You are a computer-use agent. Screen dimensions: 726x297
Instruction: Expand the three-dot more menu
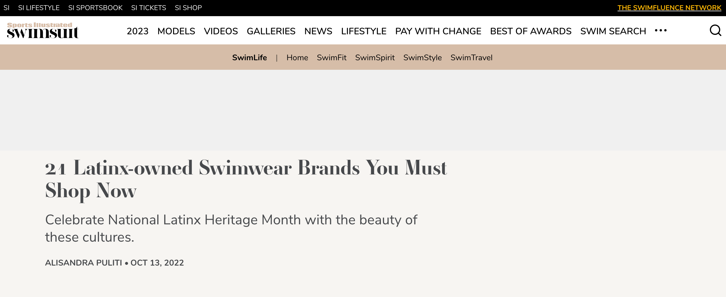tap(661, 30)
